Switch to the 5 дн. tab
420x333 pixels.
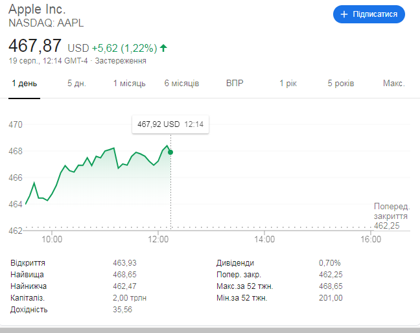76,83
